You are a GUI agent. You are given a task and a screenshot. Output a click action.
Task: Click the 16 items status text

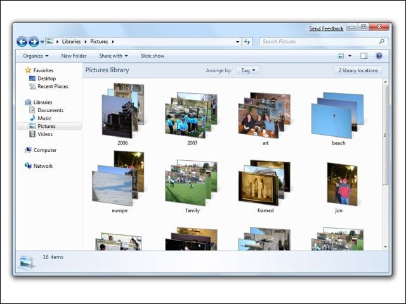(x=53, y=257)
